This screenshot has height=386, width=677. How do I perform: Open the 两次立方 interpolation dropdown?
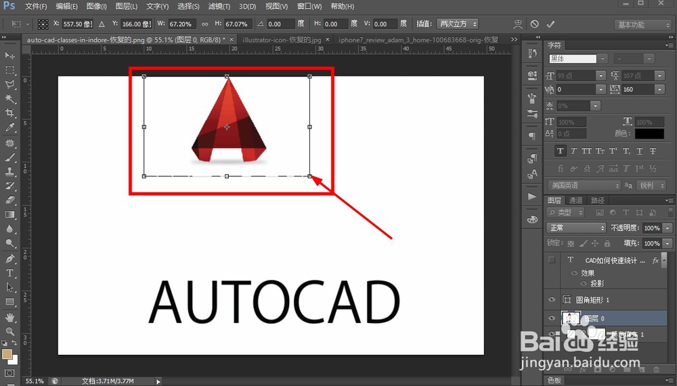tap(458, 24)
